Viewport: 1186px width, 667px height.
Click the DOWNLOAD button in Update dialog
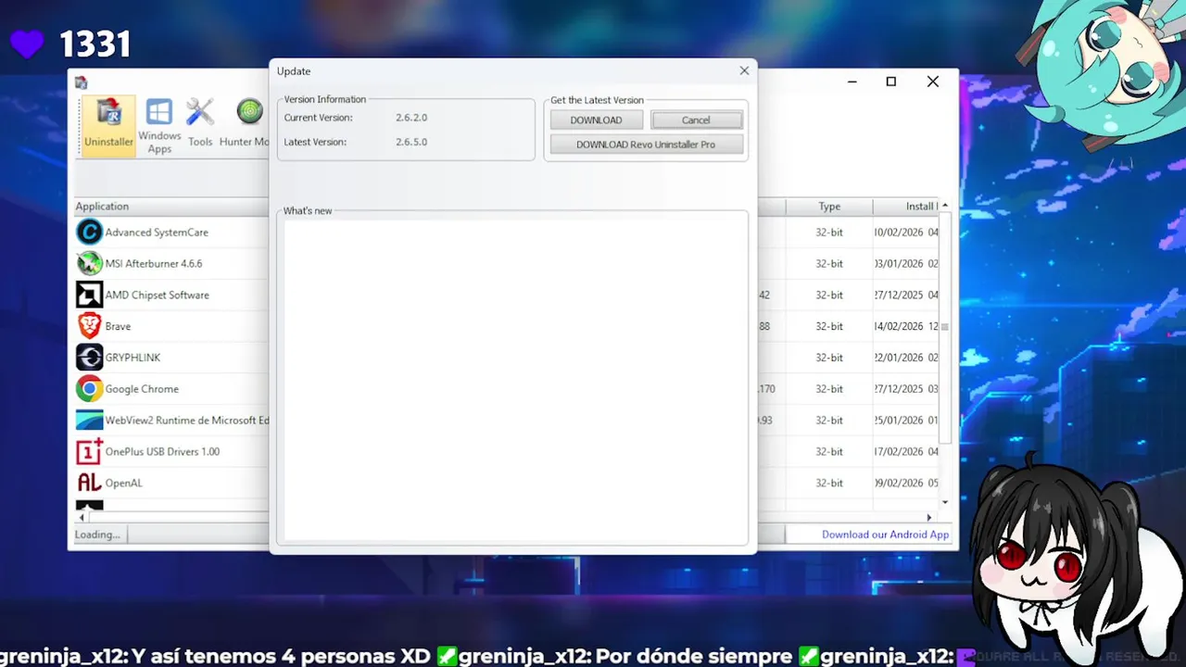pos(596,120)
